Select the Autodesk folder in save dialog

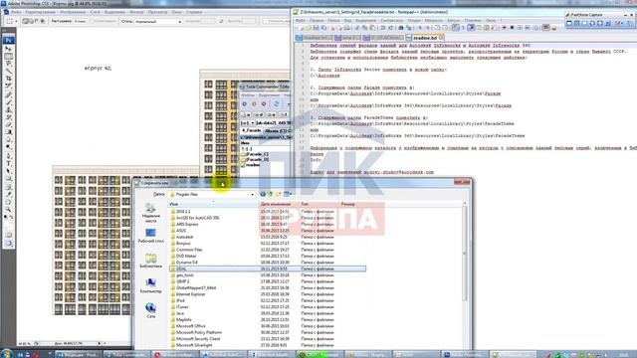pos(185,237)
